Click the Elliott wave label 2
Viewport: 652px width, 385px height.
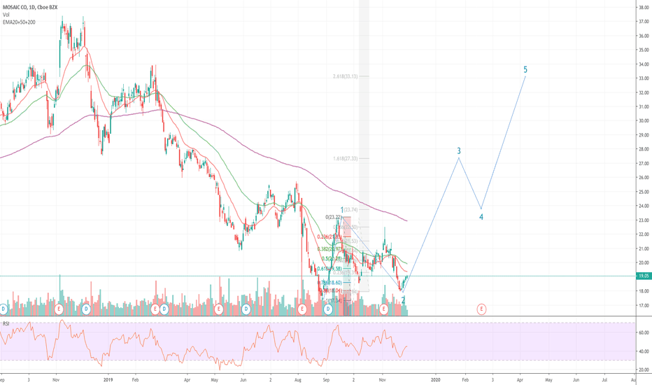[403, 300]
